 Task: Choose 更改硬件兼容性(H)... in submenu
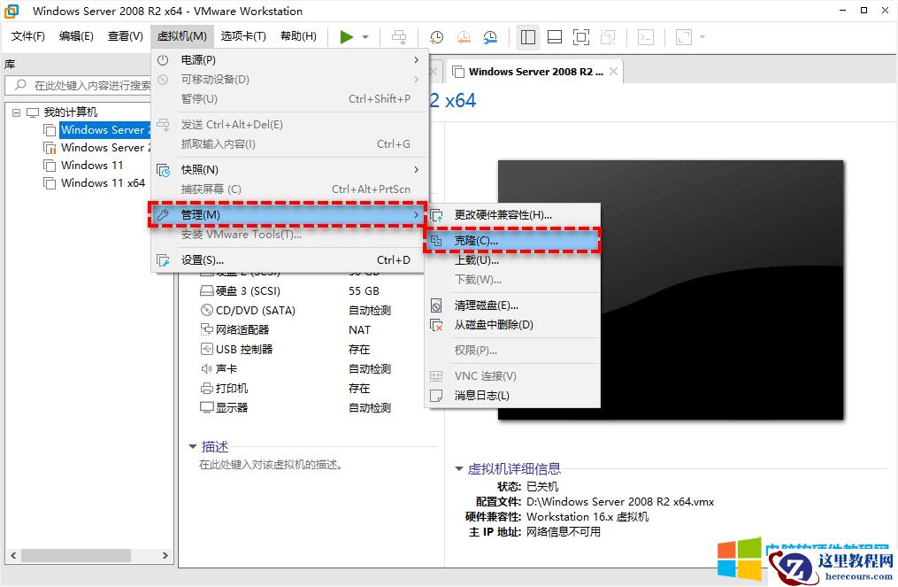tap(512, 215)
